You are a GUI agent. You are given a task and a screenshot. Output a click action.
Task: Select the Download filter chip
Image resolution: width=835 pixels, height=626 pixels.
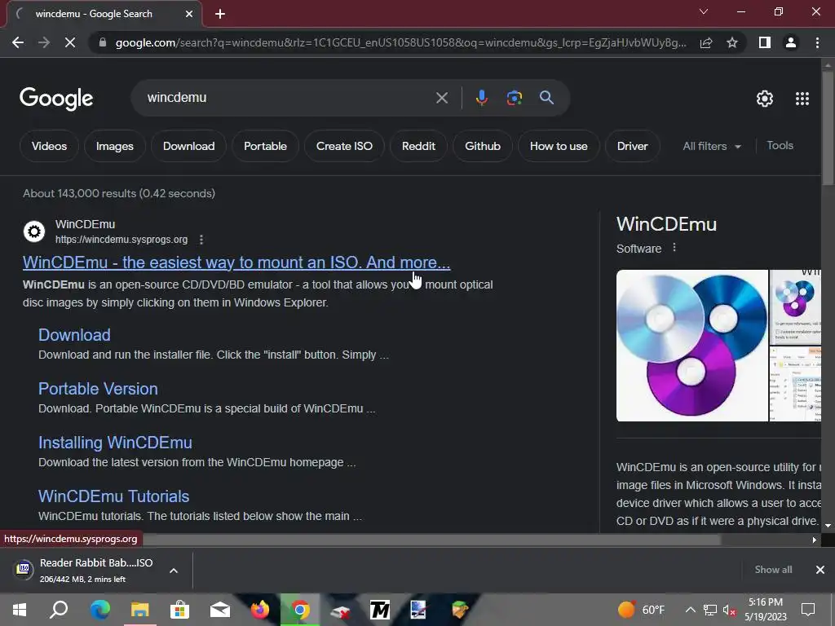(188, 146)
